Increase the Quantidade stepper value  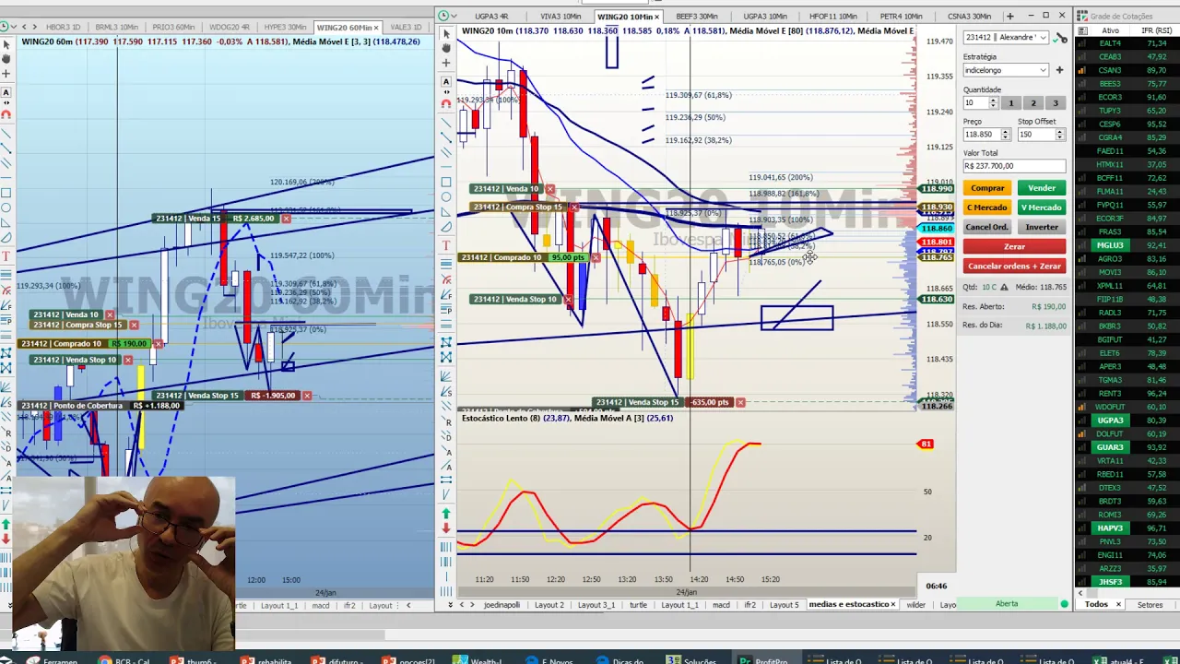pos(993,101)
